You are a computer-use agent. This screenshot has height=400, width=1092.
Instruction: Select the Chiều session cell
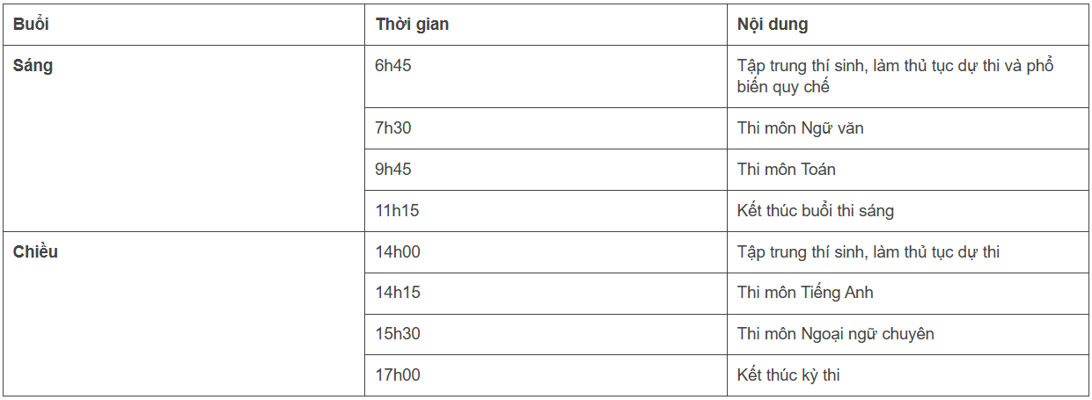point(35,252)
